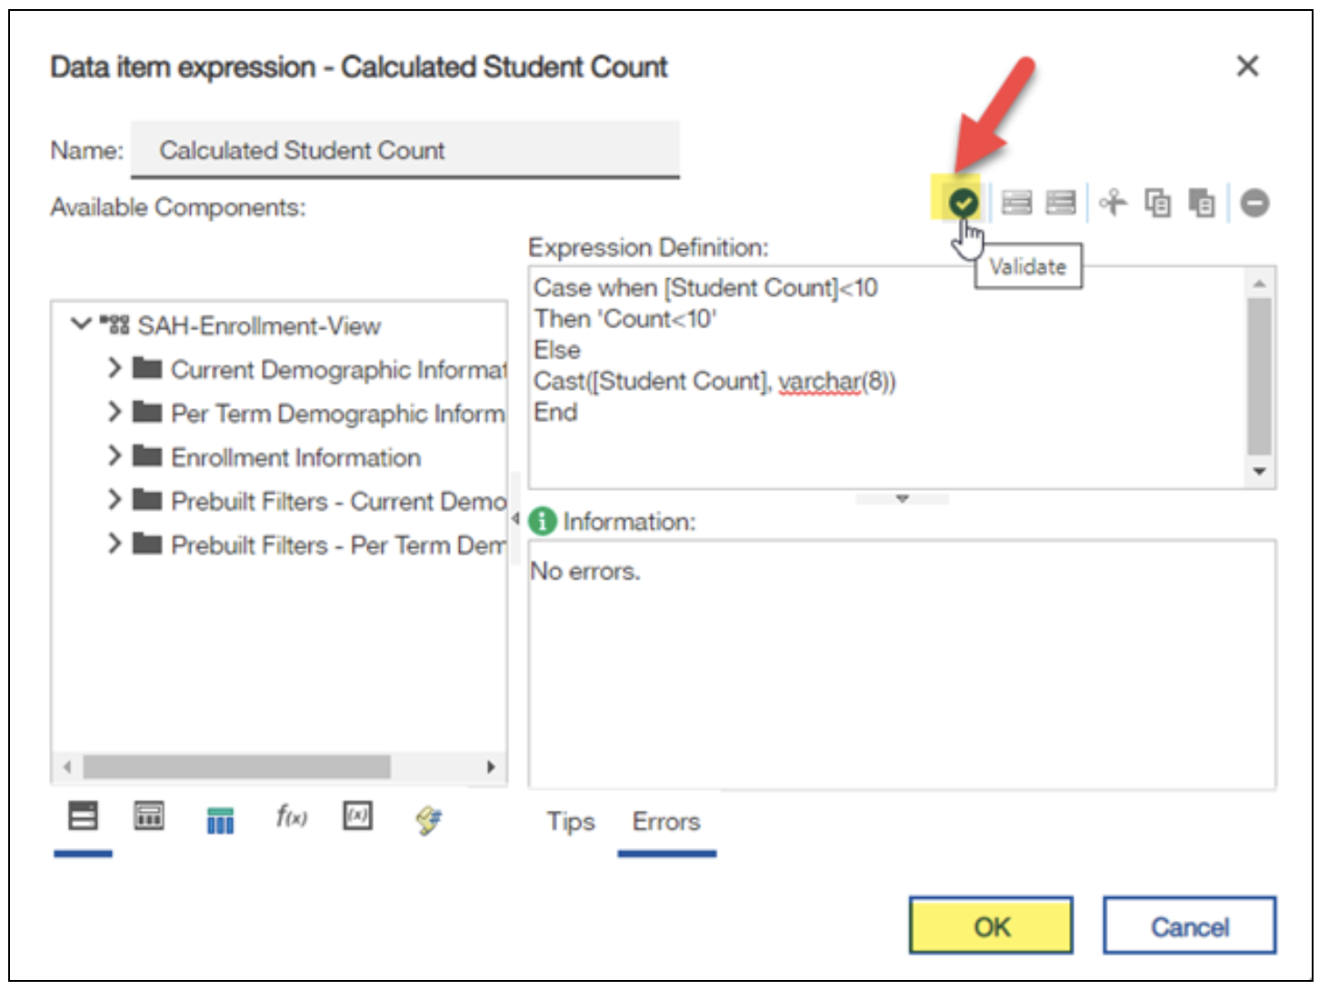Screen dimensions: 1329x1000
Task: Click the first stacked-rows icon next to Validate
Action: (1016, 202)
